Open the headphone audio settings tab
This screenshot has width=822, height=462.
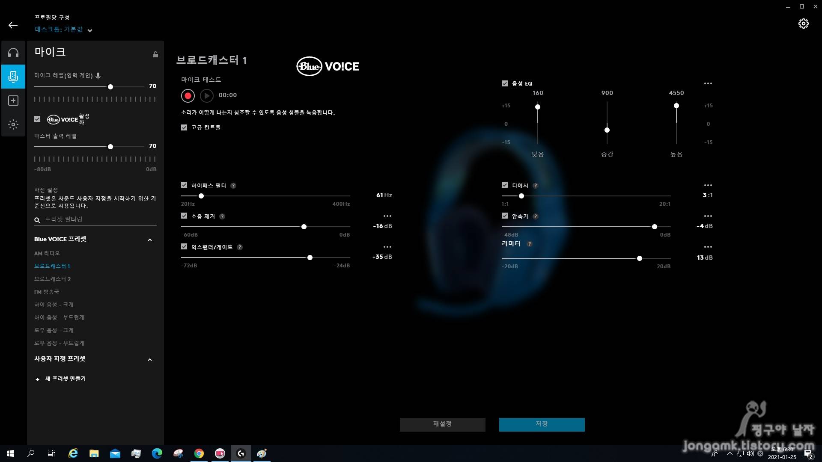click(13, 53)
